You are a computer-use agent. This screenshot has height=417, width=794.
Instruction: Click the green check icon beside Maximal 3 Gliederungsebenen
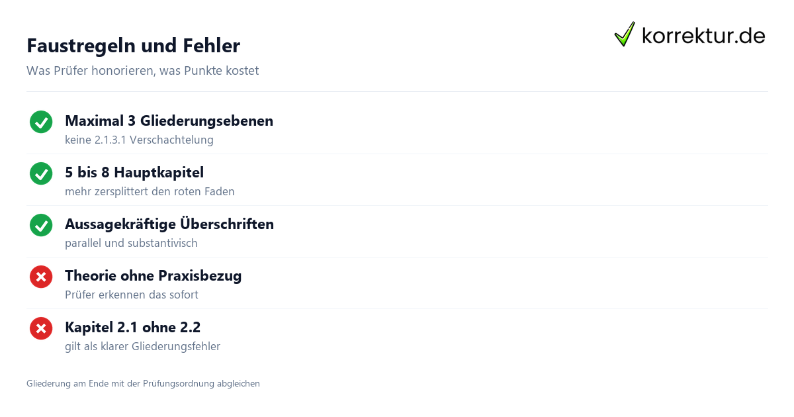41,122
